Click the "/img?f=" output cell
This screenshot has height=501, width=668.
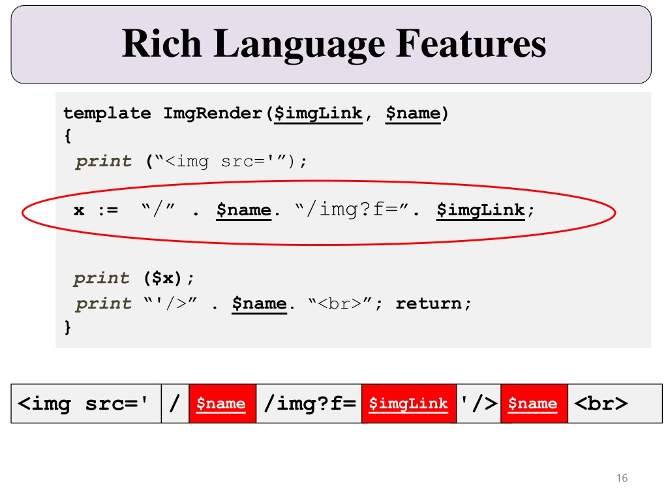(309, 403)
